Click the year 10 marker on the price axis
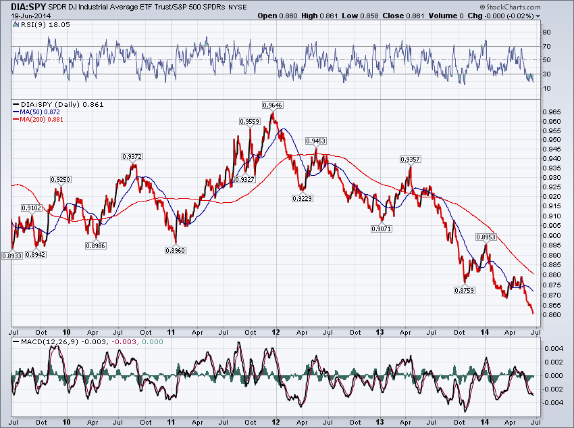The image size is (574, 428). pyautogui.click(x=66, y=333)
